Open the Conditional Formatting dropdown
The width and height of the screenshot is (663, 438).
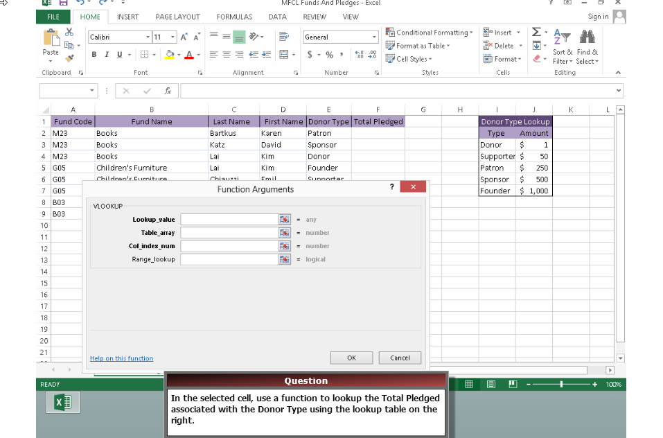[430, 32]
